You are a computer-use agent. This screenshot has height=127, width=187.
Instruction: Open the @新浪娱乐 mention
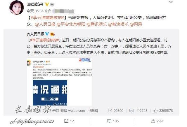coord(118,24)
